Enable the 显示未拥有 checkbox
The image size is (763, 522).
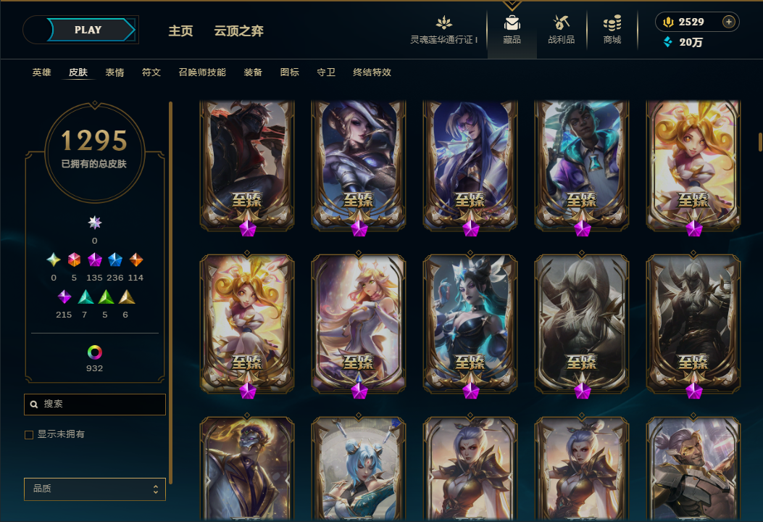29,435
